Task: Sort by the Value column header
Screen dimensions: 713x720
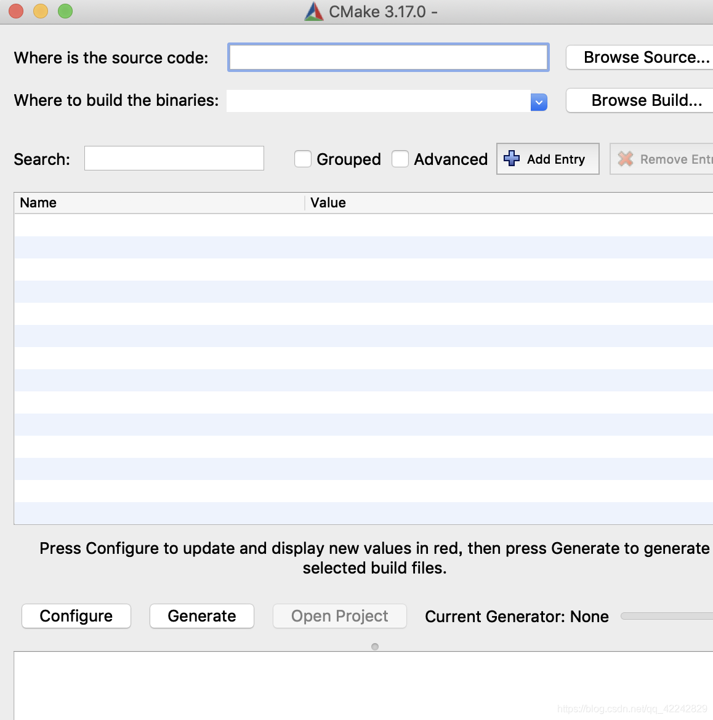Action: 509,202
